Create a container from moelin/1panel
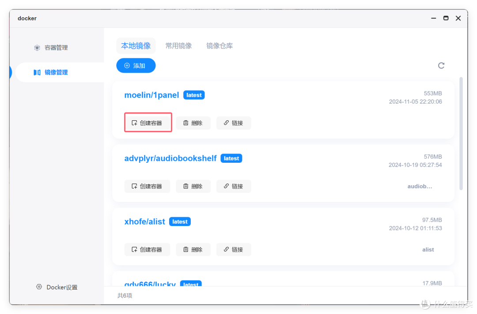The image size is (477, 314). pyautogui.click(x=148, y=123)
